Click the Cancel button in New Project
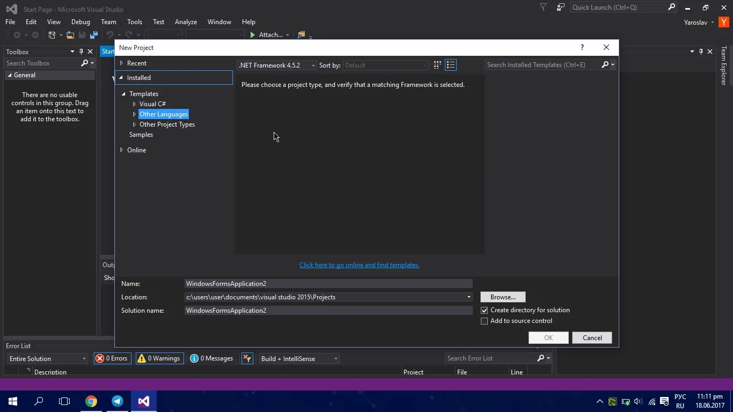The image size is (733, 412). pyautogui.click(x=592, y=337)
